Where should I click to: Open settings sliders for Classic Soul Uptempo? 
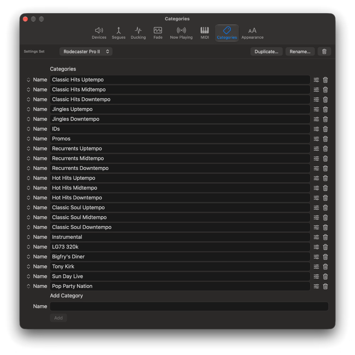coord(316,208)
